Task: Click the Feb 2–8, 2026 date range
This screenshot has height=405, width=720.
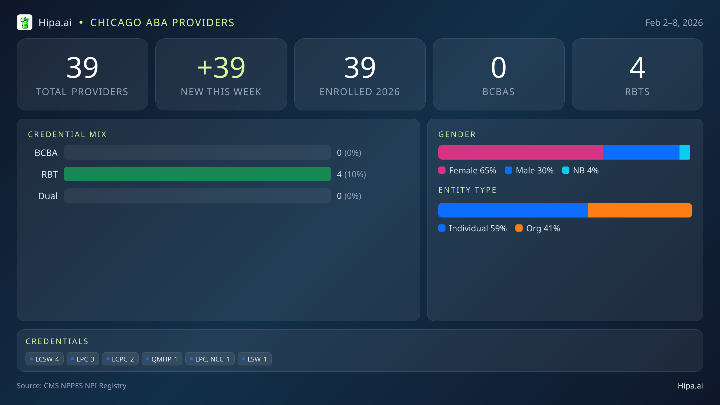Action: [x=674, y=23]
